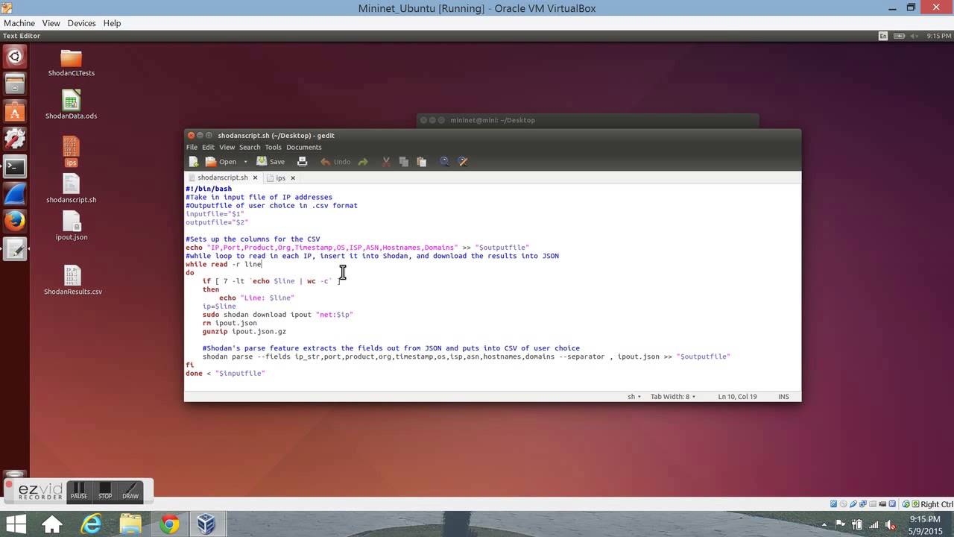The image size is (954, 537).
Task: Open the Edit menu in gedit
Action: 208,147
